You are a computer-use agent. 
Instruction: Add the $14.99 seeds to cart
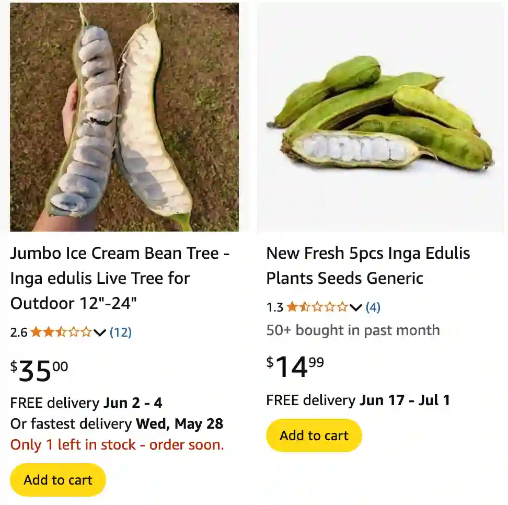point(314,435)
